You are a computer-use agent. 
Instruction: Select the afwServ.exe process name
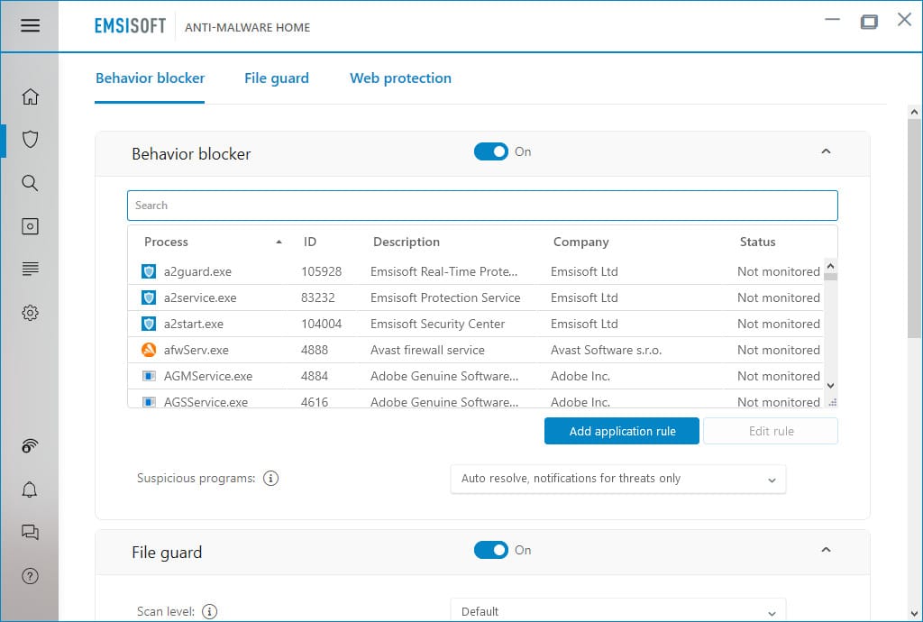196,350
